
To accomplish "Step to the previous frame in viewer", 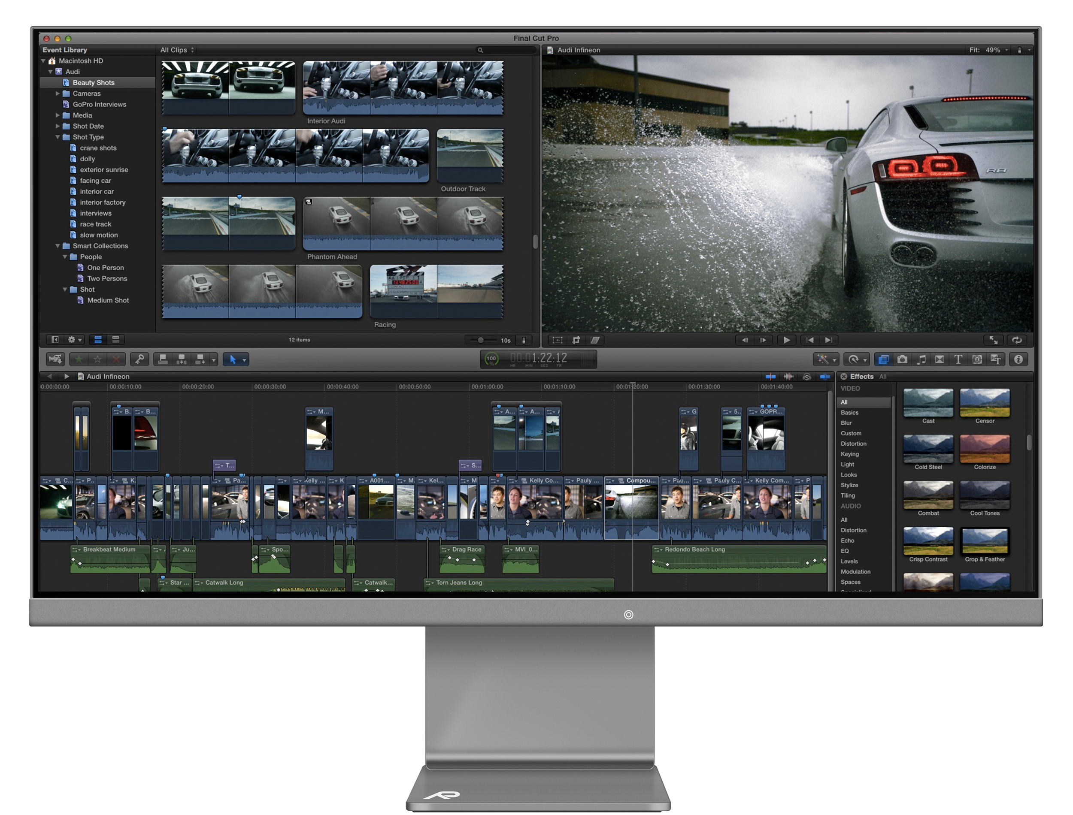I will point(745,340).
